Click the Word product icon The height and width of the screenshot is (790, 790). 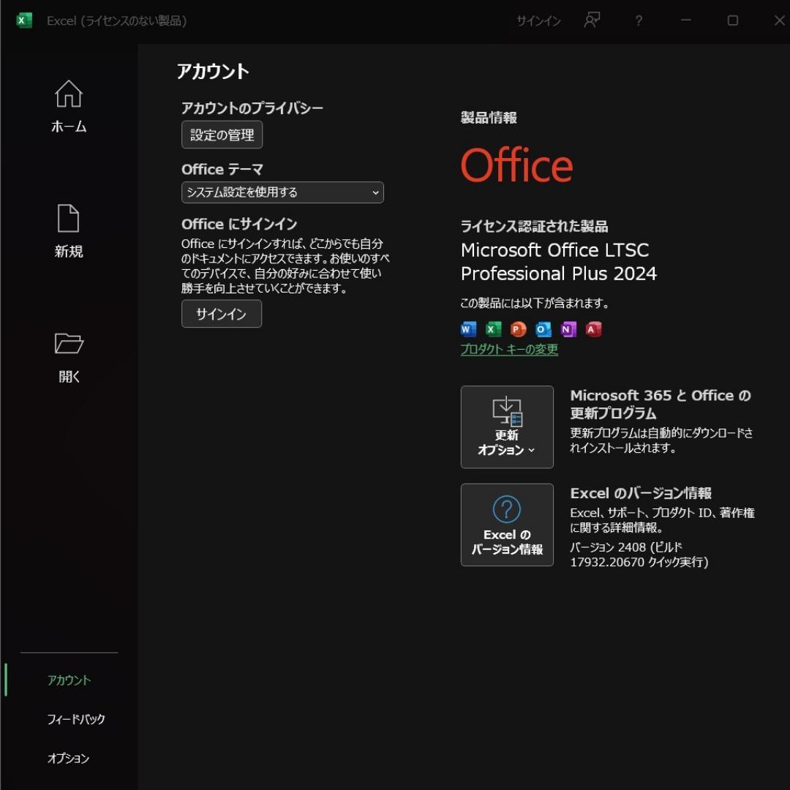coord(467,329)
